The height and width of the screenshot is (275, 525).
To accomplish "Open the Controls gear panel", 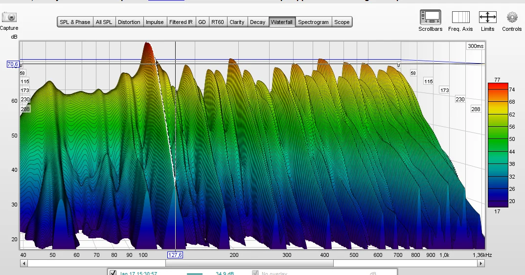I will 512,17.
